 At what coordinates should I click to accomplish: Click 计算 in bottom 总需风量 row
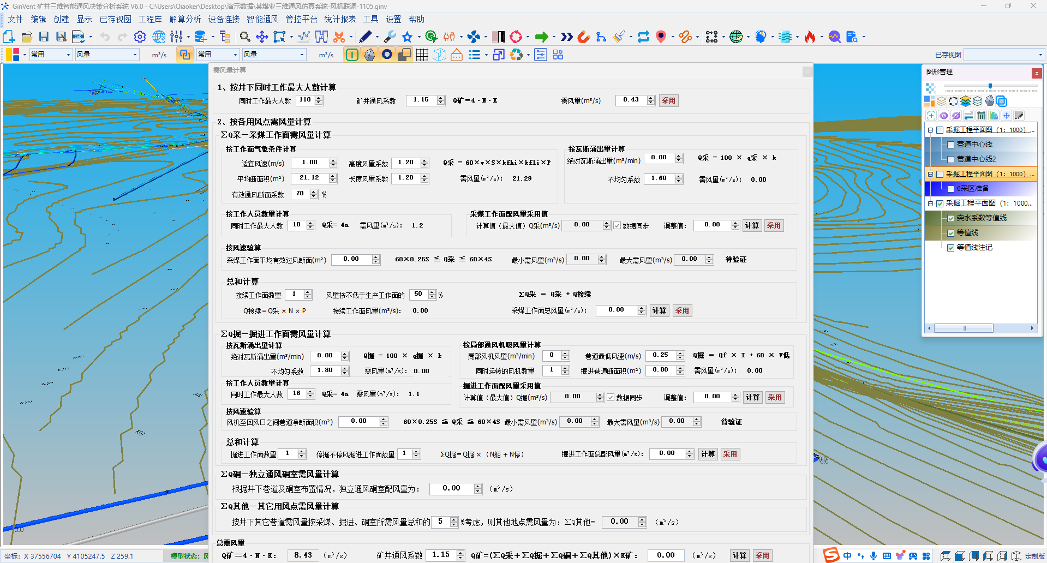739,555
